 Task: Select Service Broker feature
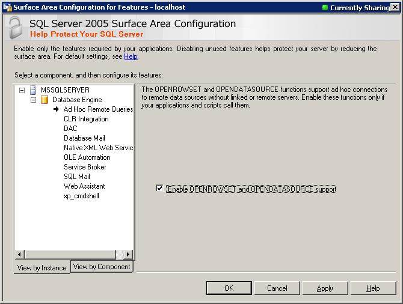[85, 167]
